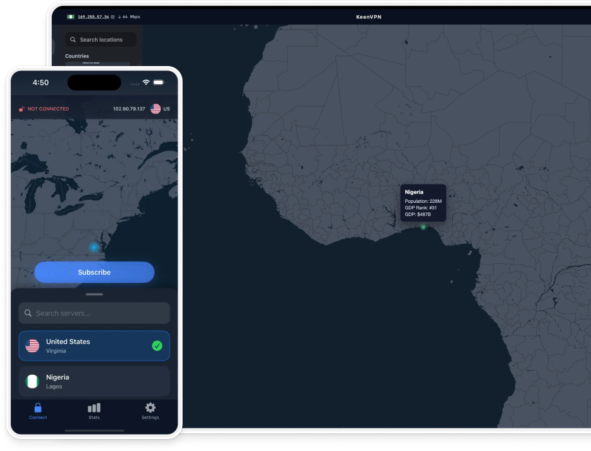Screen dimensions: 591x451
Task: Click the Nigeria tooltip title on the map
Action: 414,191
